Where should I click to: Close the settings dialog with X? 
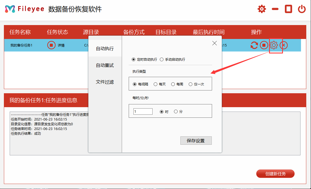(214, 43)
